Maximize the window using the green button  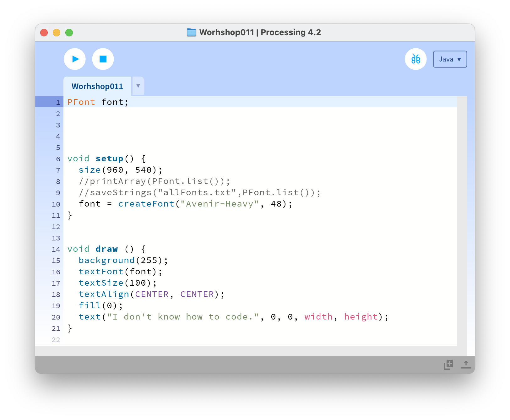69,33
